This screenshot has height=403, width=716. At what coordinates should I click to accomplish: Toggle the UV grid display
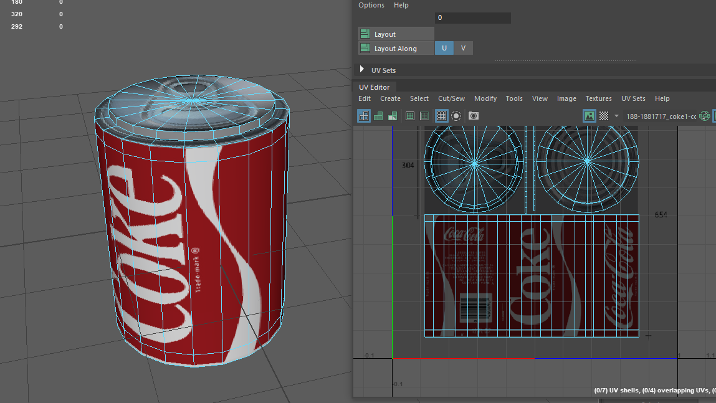coord(442,116)
